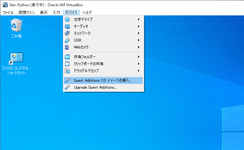Click the Dev-Python window title text

tap(46, 5)
